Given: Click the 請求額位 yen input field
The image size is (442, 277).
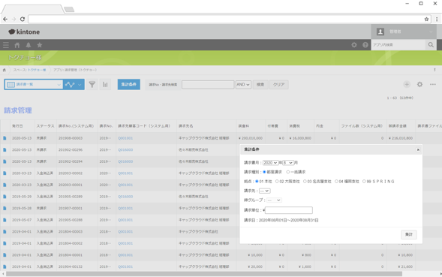Looking at the screenshot, I should pyautogui.click(x=289, y=210).
